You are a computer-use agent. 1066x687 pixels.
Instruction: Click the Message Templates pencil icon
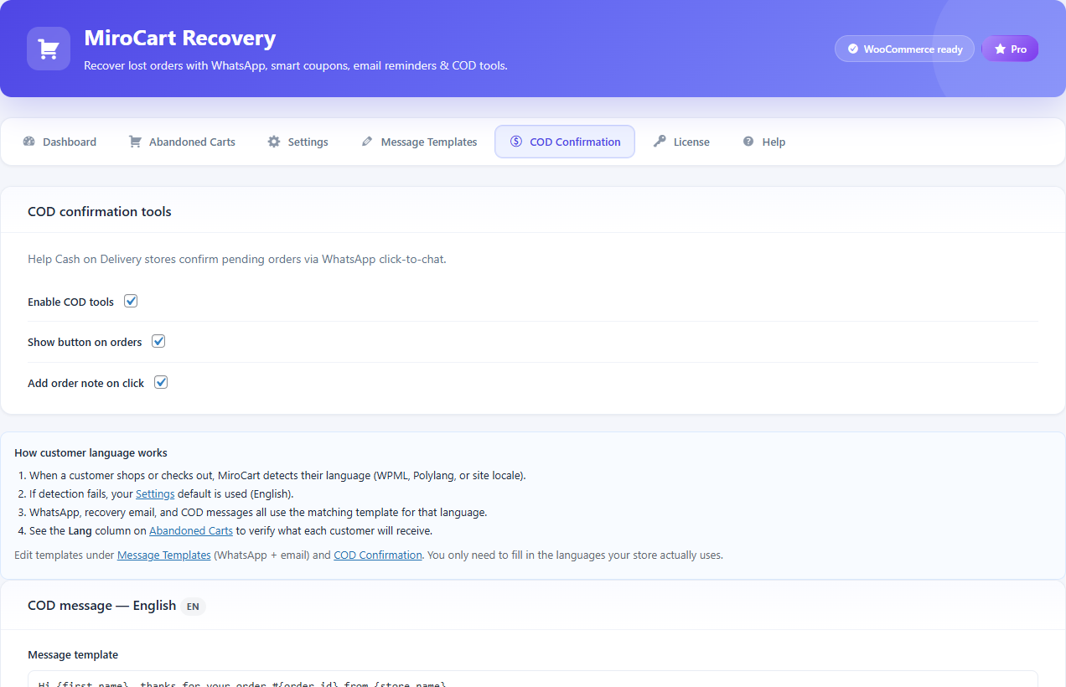click(x=367, y=142)
